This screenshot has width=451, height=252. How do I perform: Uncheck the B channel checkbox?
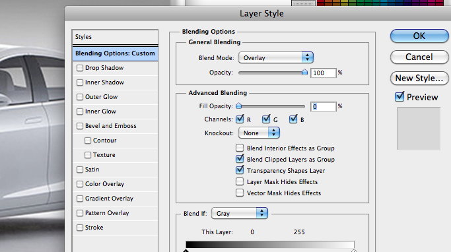[x=293, y=119]
